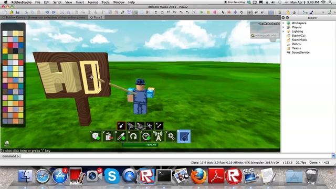Viewport: 336px width, 189px height.
Task: Click the '29.7fps' status bar readout
Action: [x=301, y=163]
